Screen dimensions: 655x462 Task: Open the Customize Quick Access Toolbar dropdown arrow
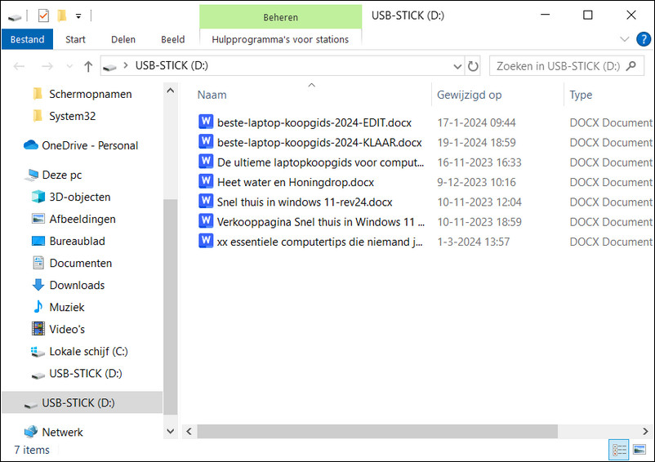[x=78, y=15]
